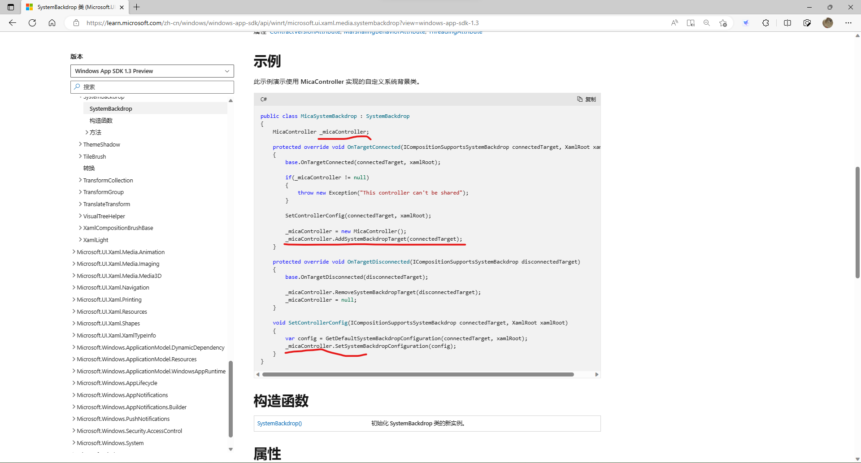Navigate back with the back arrow
861x463 pixels.
coord(12,23)
